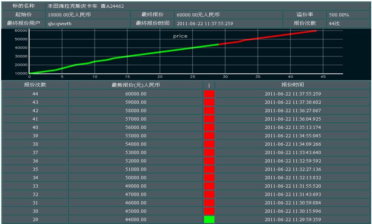
Task: Click the "|" indicator column header
Action: coord(209,85)
